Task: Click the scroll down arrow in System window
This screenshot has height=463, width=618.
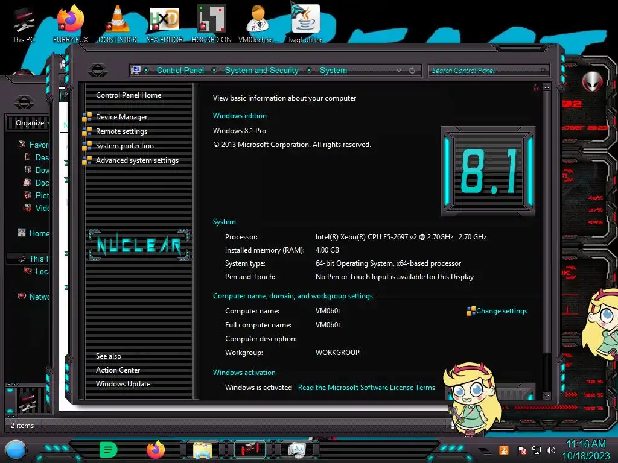Action: 547,395
